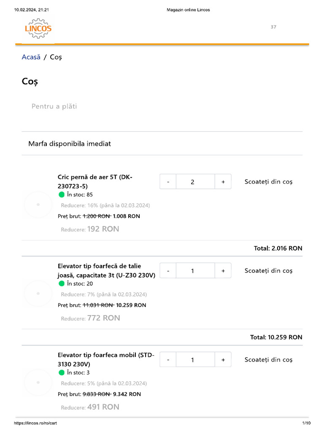Remove Cric pernă de aer from cart
The height and width of the screenshot is (432, 324).
pos(268,182)
